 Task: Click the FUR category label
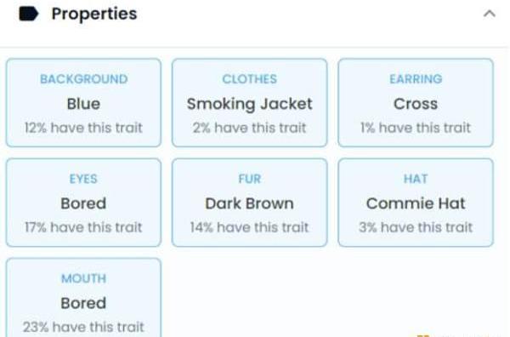tap(249, 179)
